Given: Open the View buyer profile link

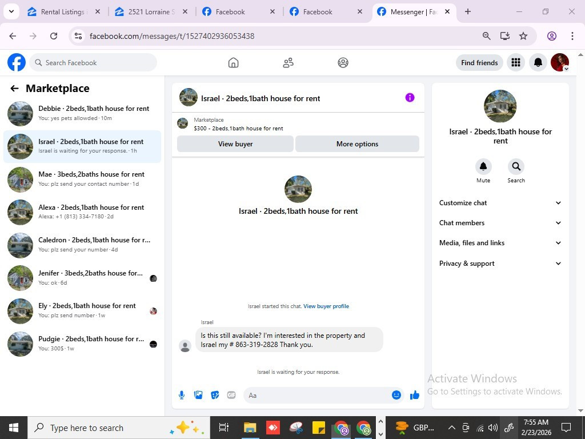Looking at the screenshot, I should (x=326, y=306).
